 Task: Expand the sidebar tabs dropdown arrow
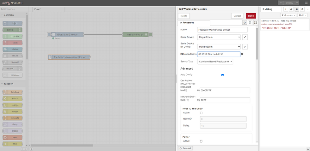point(308,9)
